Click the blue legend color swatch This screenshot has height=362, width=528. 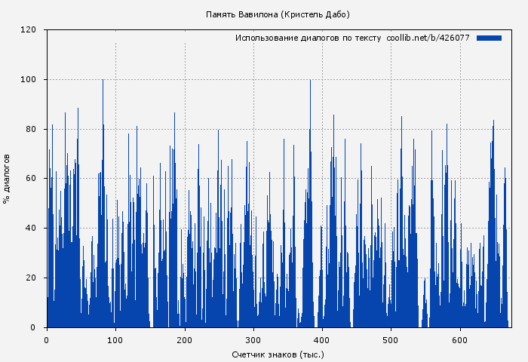(x=489, y=38)
